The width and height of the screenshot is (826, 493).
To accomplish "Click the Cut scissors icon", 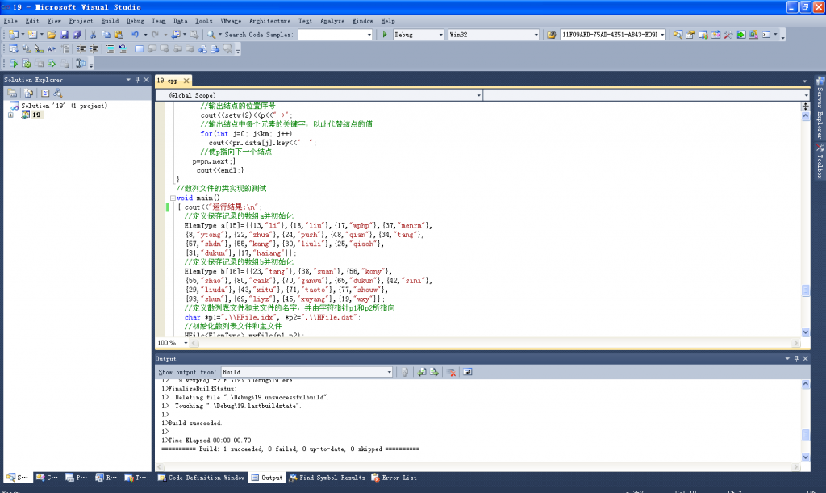I will tap(94, 35).
